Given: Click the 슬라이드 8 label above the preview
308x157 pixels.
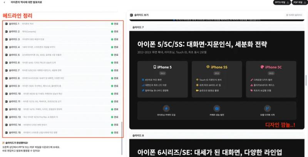Looking at the screenshot, I should coord(138,135).
